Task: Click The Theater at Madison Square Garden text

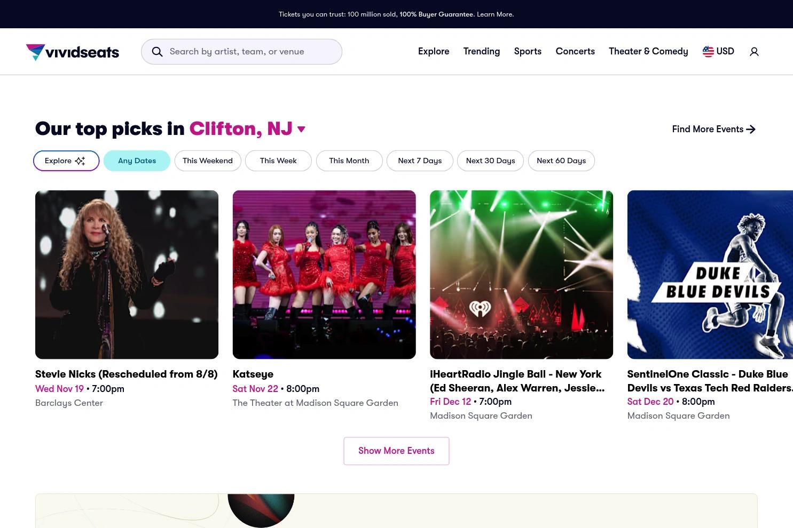Action: click(315, 403)
